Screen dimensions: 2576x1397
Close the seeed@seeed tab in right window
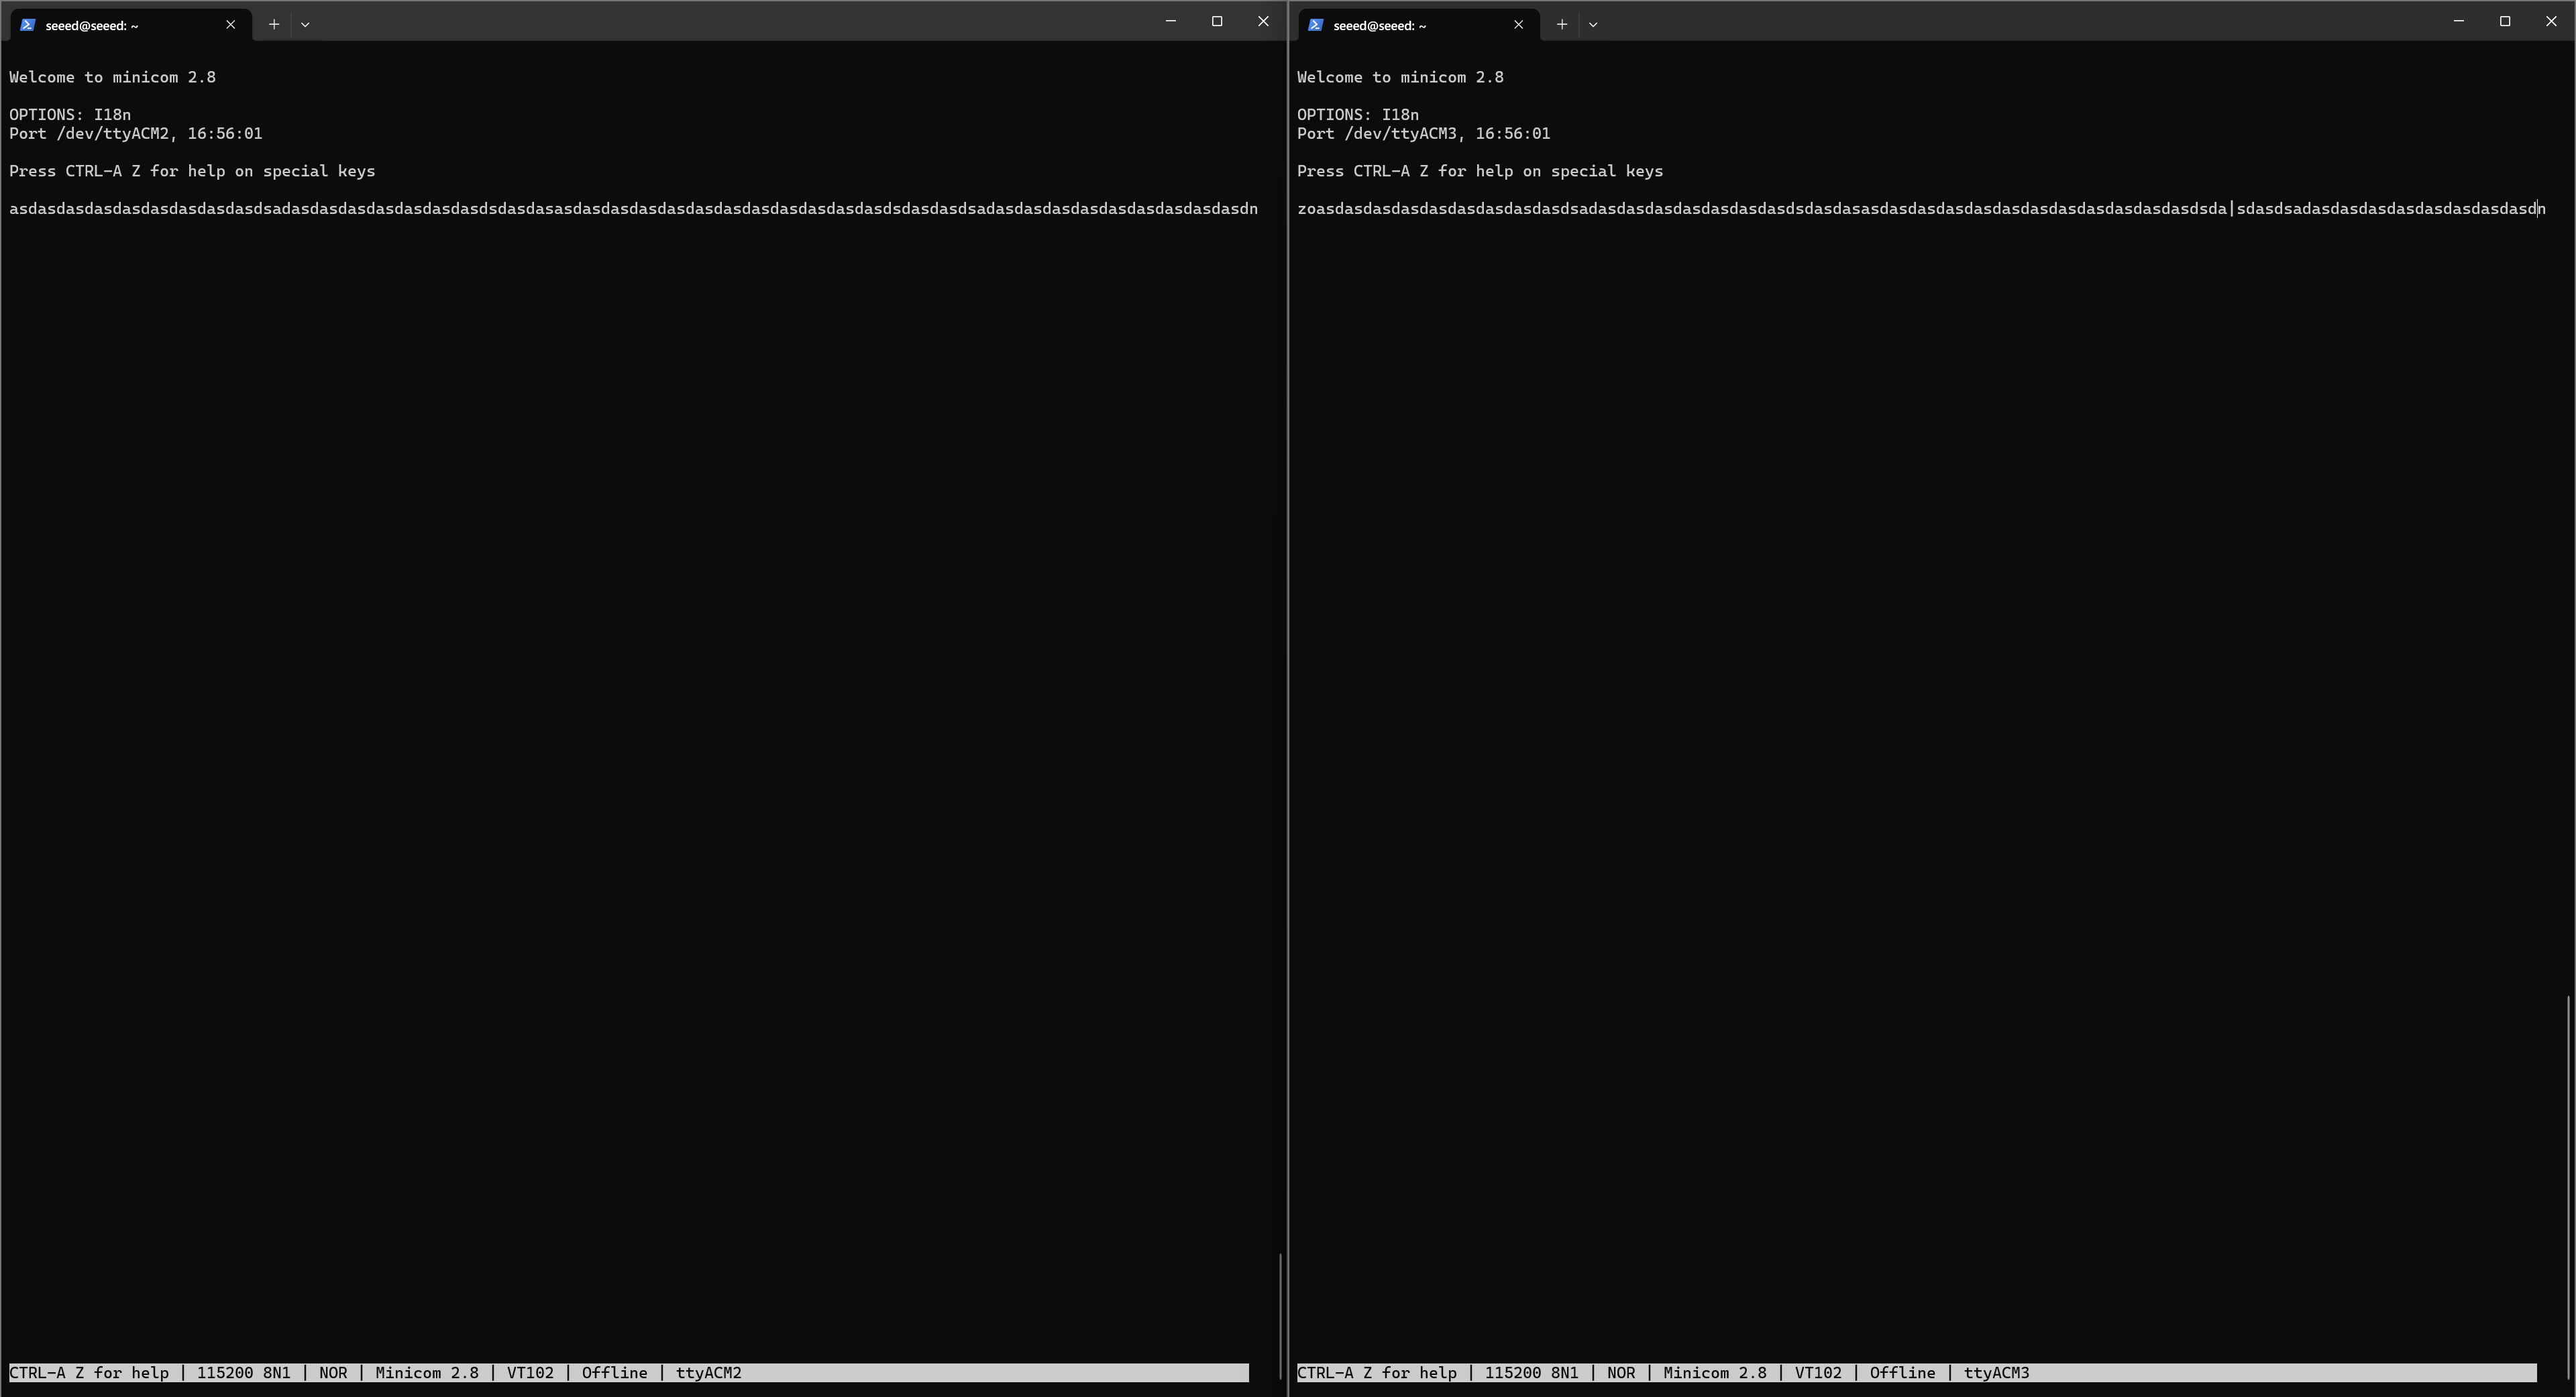coord(1519,25)
